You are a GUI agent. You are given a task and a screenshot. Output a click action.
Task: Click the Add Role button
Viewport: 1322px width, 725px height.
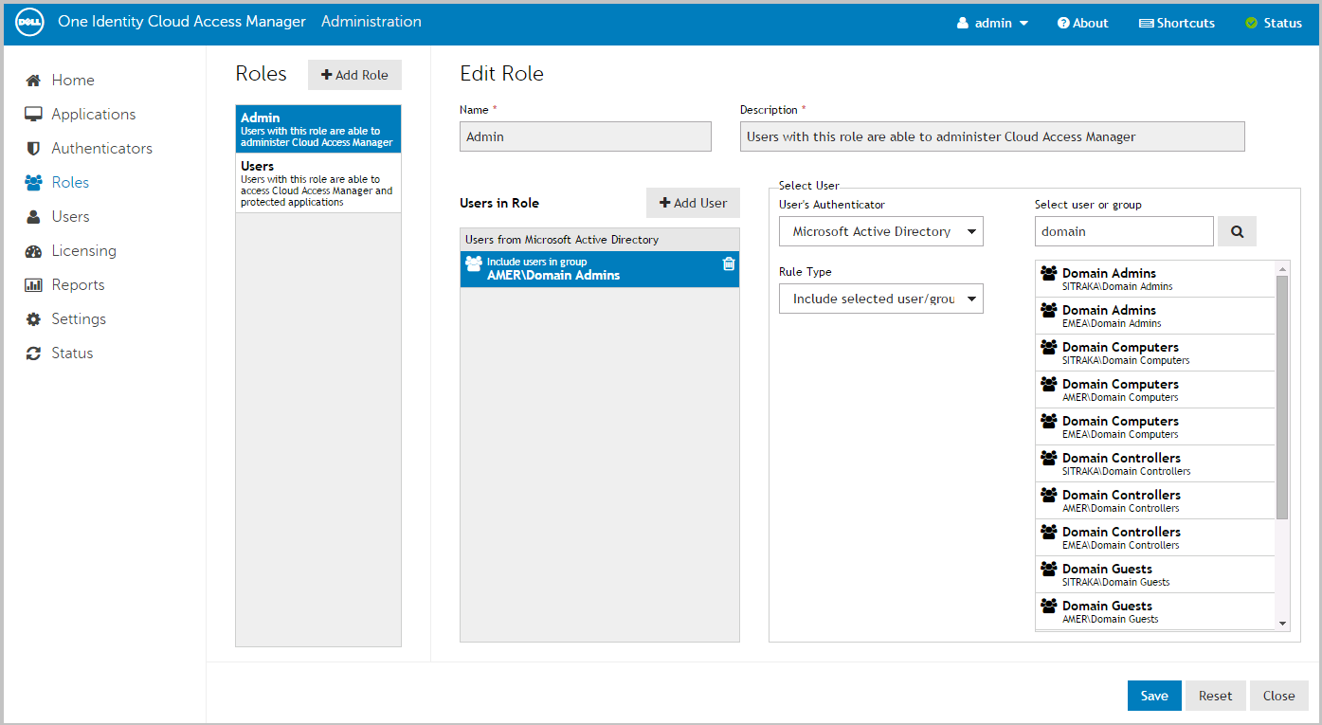click(354, 75)
